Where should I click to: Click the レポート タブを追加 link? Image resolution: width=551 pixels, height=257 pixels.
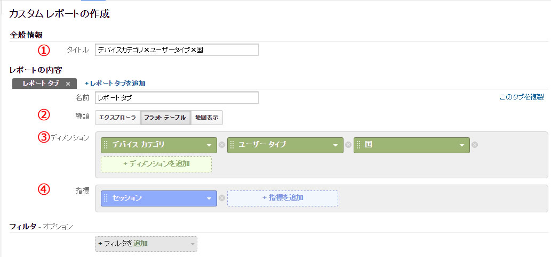115,84
